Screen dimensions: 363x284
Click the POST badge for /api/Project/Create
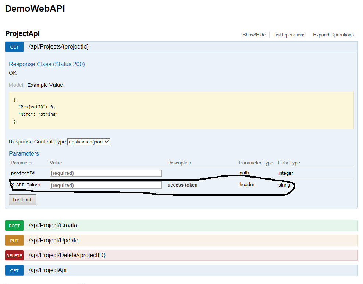(14, 225)
